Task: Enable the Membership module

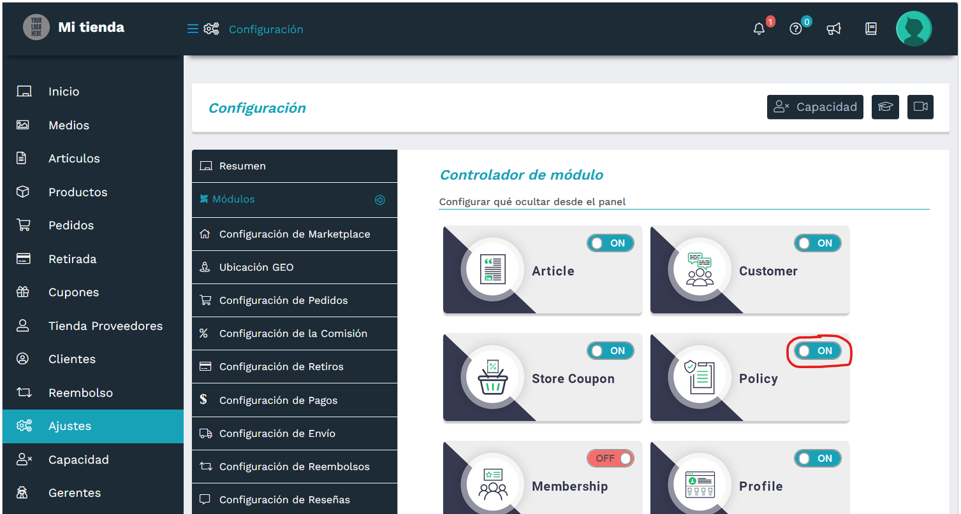Action: pos(610,458)
